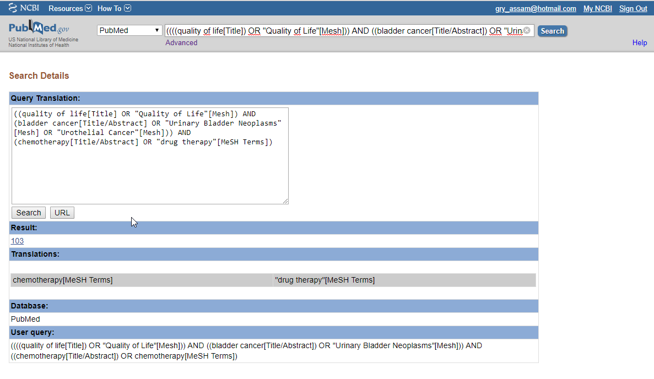Screen dimensions: 654x379
Task: Click the Translations section header
Action: coord(274,255)
